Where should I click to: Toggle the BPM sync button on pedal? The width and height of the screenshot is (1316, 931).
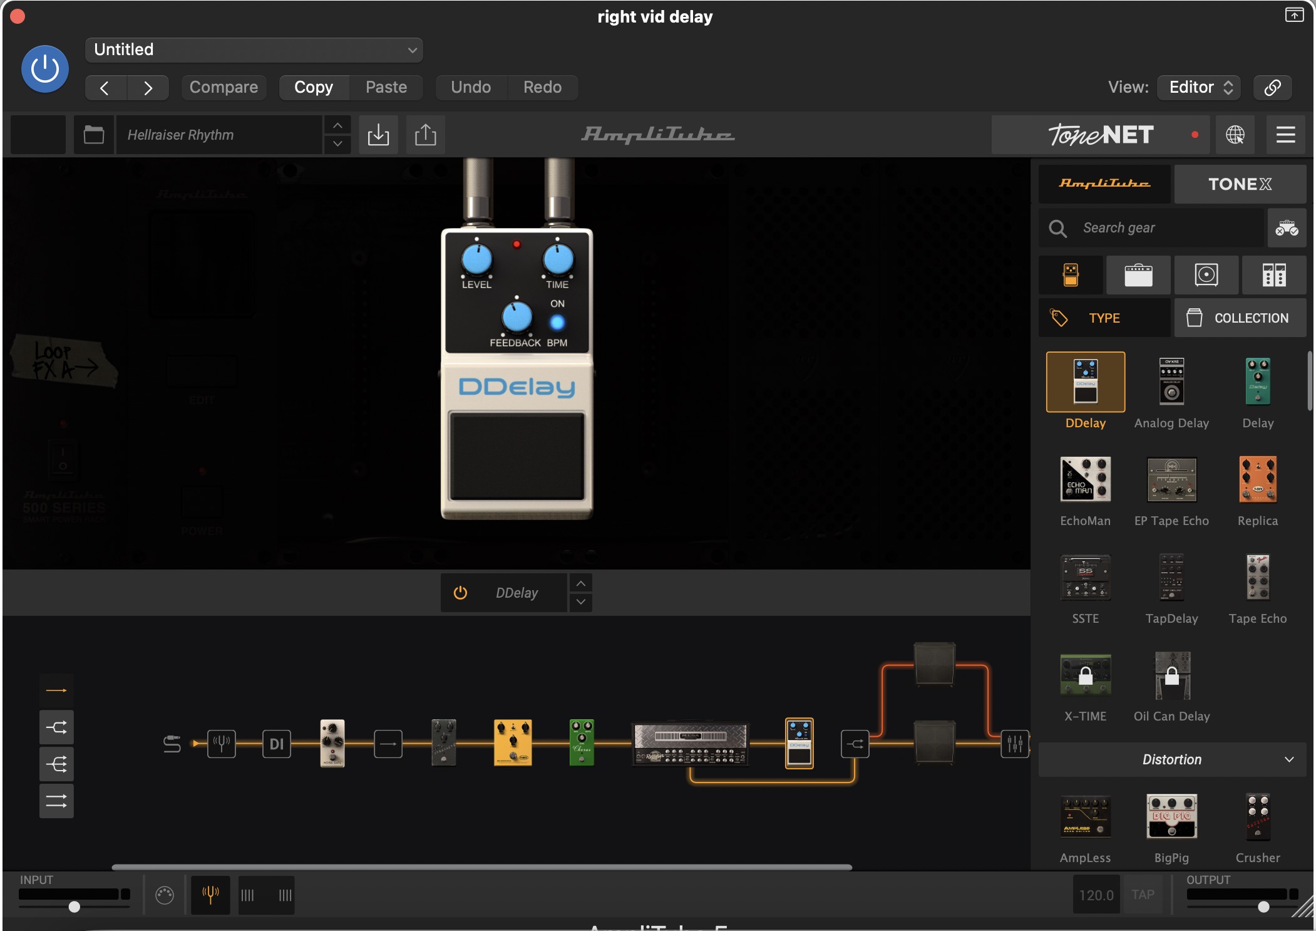pyautogui.click(x=557, y=323)
